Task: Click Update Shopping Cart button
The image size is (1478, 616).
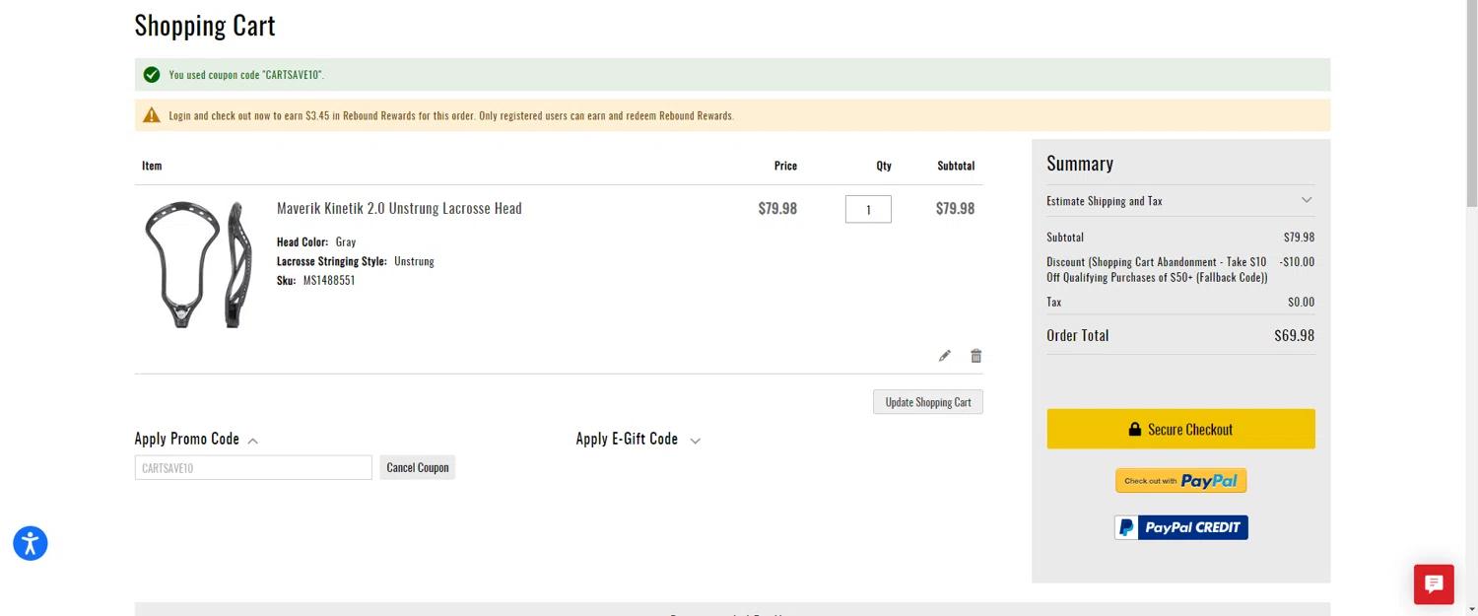Action: point(927,402)
